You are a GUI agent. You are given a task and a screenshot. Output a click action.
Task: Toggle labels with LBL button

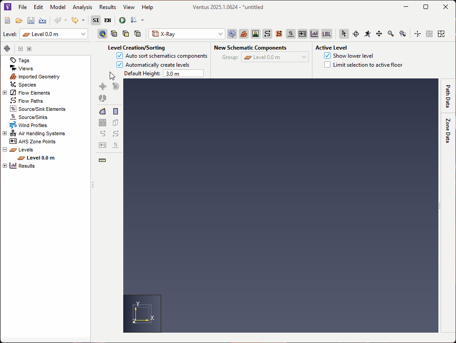(326, 34)
